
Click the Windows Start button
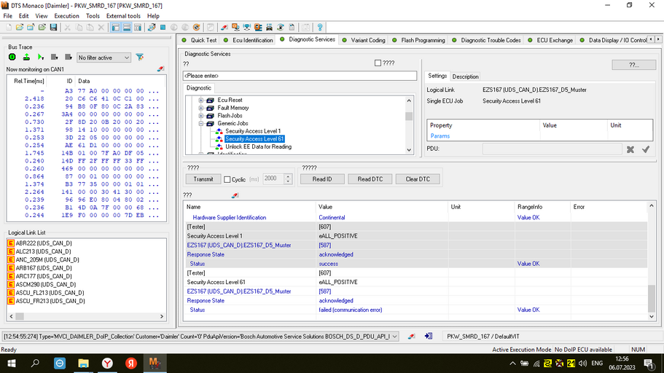pyautogui.click(x=12, y=364)
